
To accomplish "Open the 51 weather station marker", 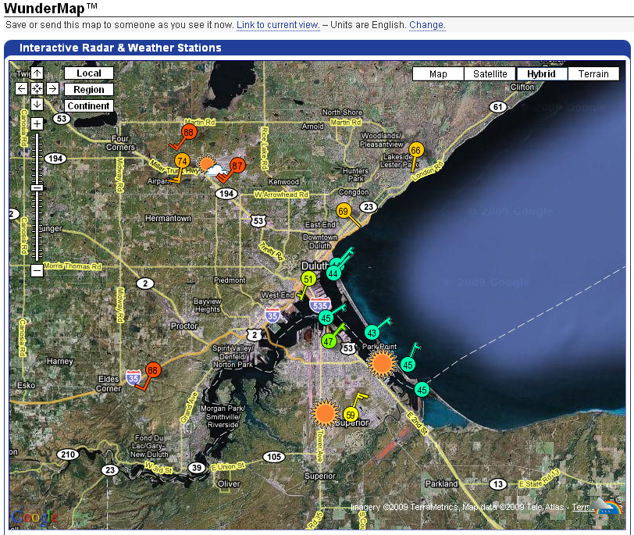I will (x=308, y=279).
